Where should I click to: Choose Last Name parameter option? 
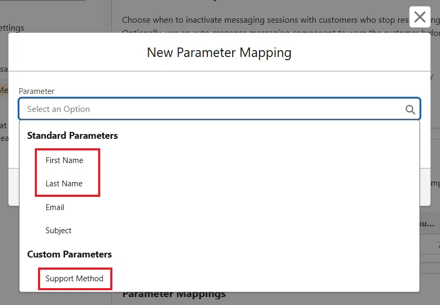[x=64, y=184]
